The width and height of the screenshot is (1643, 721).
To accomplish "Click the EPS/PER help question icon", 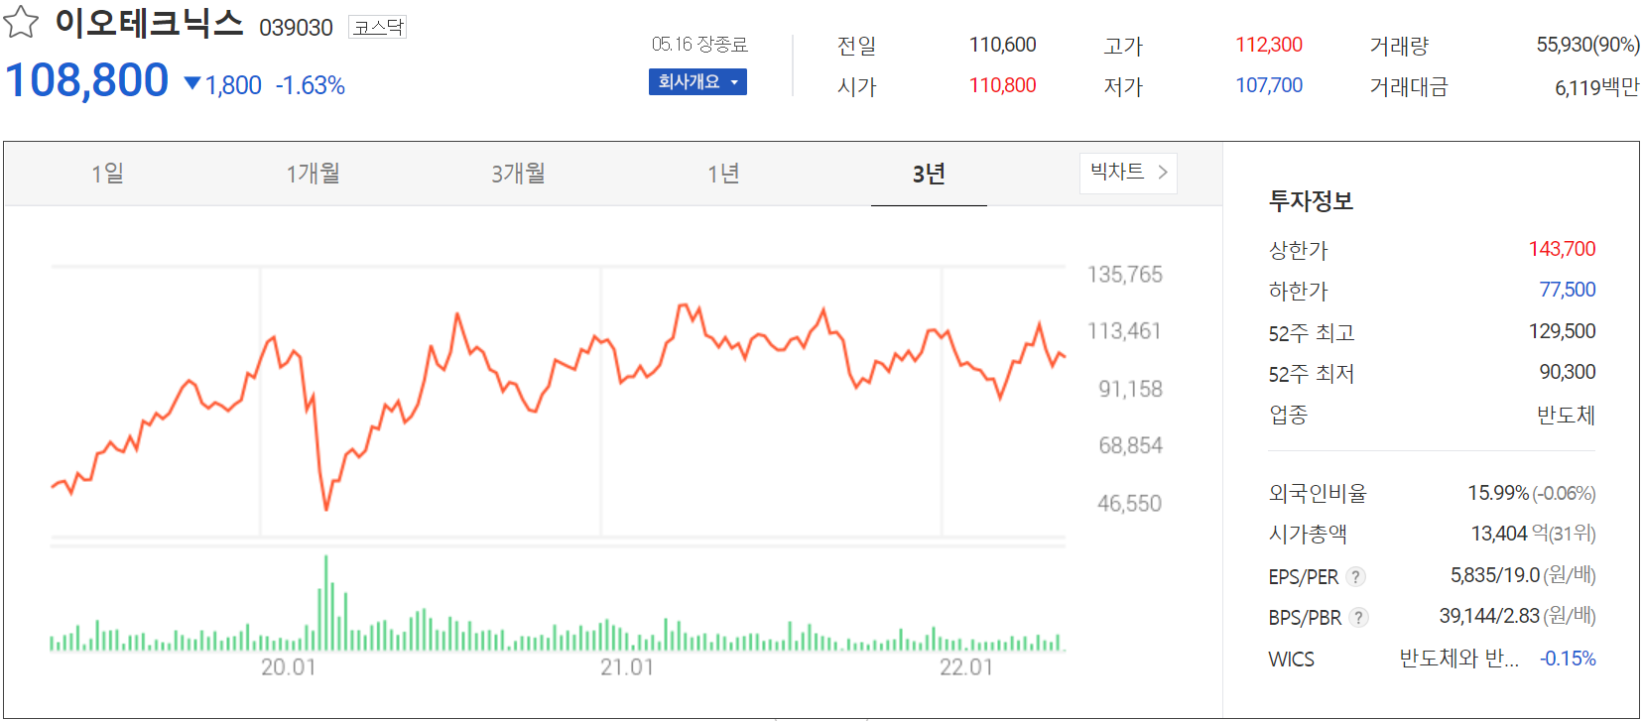I will tap(1356, 576).
